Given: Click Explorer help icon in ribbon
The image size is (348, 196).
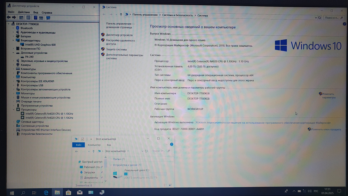Looking at the screenshot, I should coord(172,144).
